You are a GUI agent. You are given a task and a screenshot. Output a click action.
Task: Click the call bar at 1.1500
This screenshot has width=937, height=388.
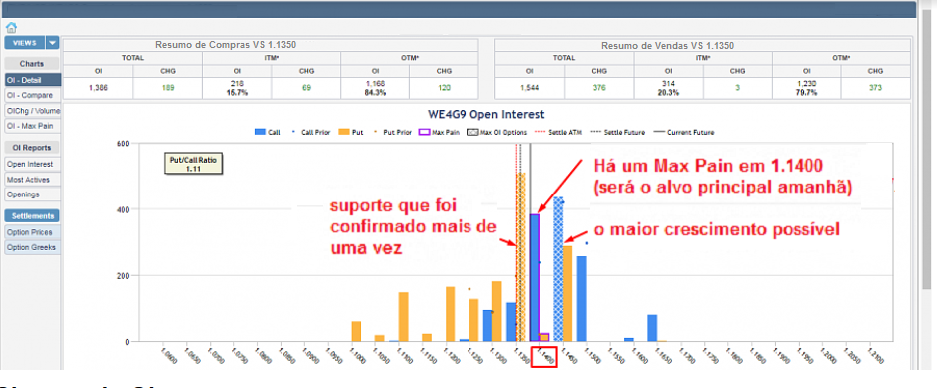pos(582,299)
